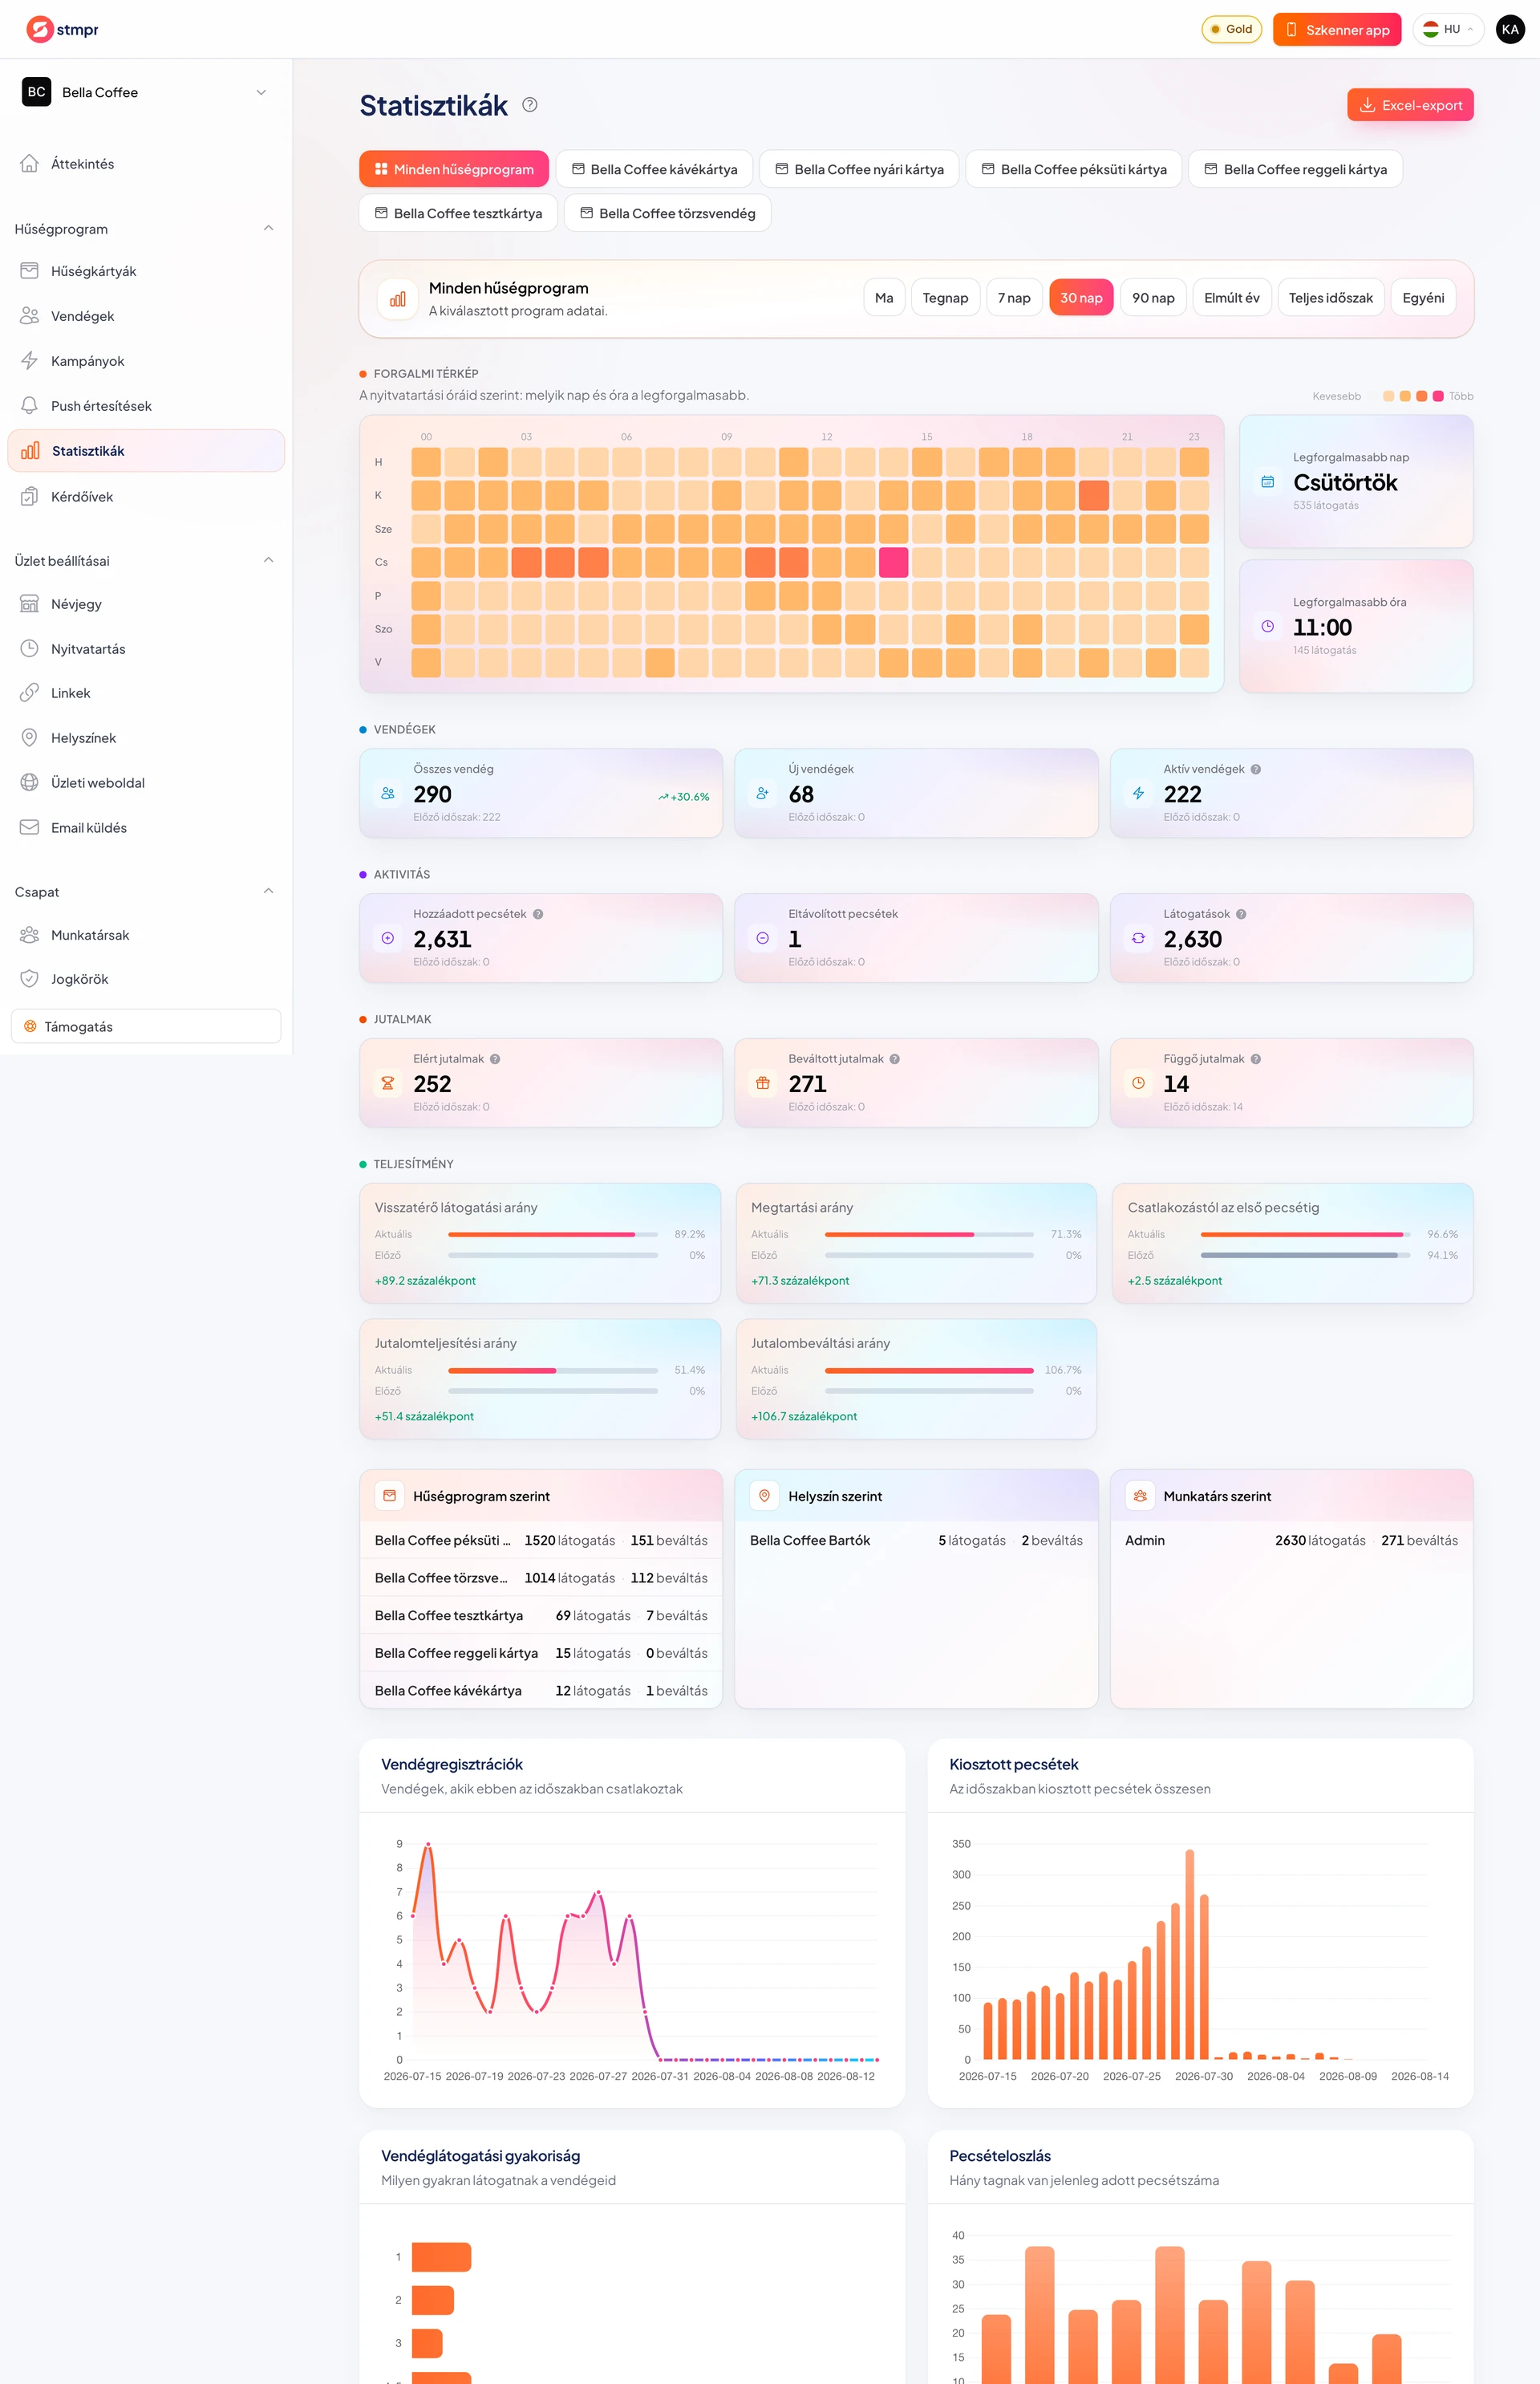Click the Munkatársak team icon

tap(30, 936)
